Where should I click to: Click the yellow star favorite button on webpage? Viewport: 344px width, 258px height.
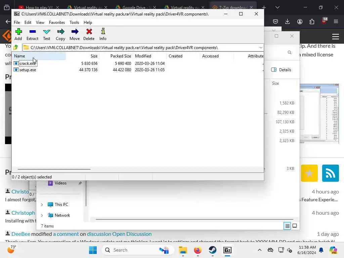pos(309,173)
